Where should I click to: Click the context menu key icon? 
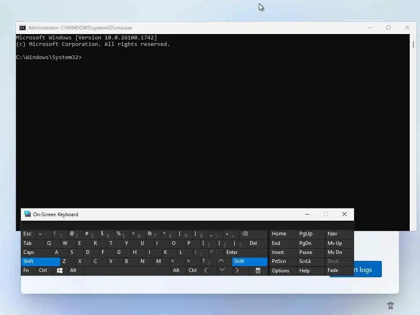(258, 271)
